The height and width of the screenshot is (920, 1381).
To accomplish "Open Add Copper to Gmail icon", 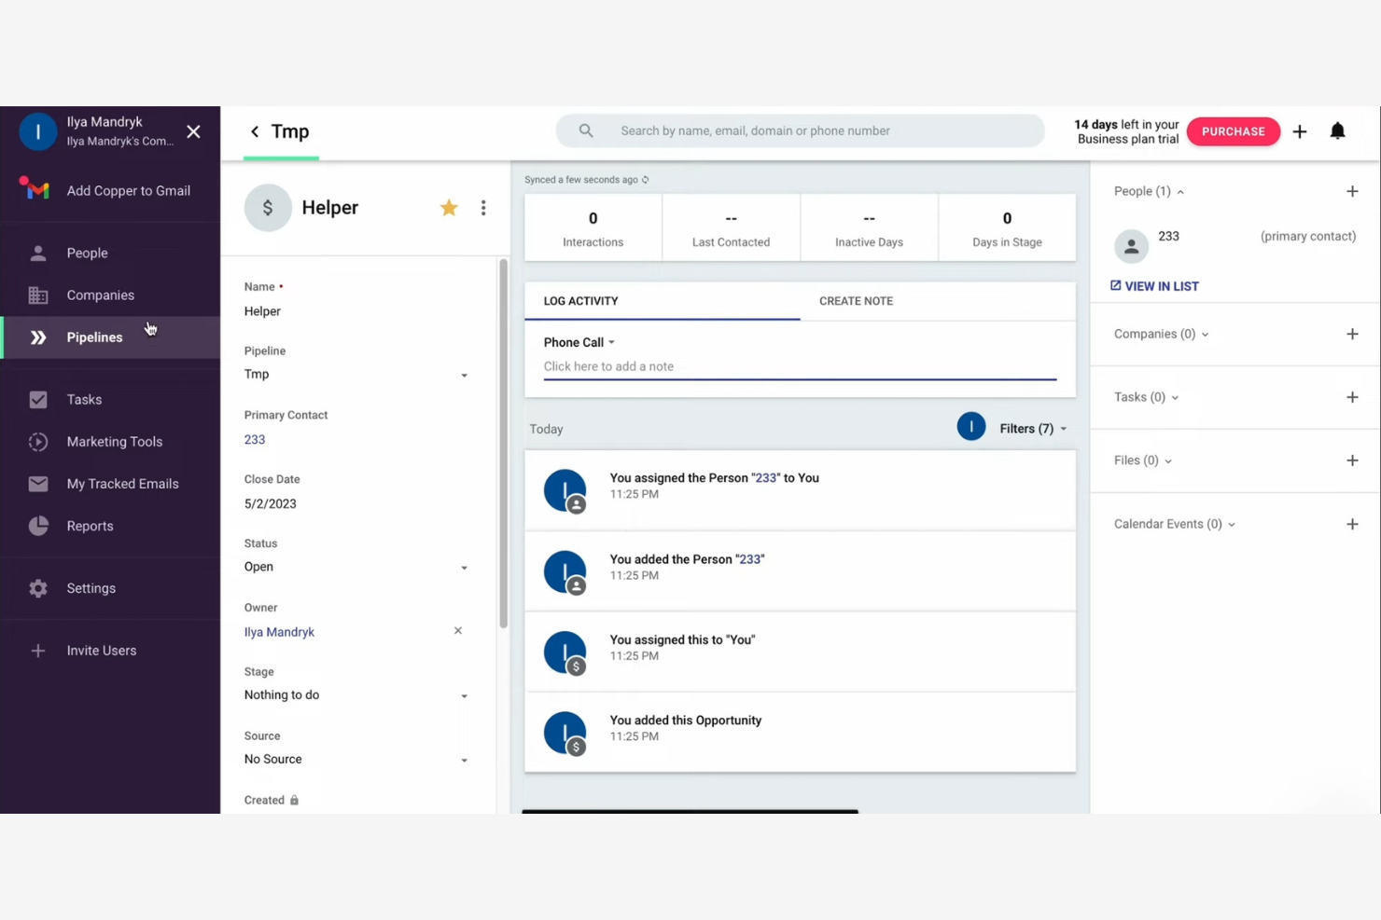I will tap(35, 190).
